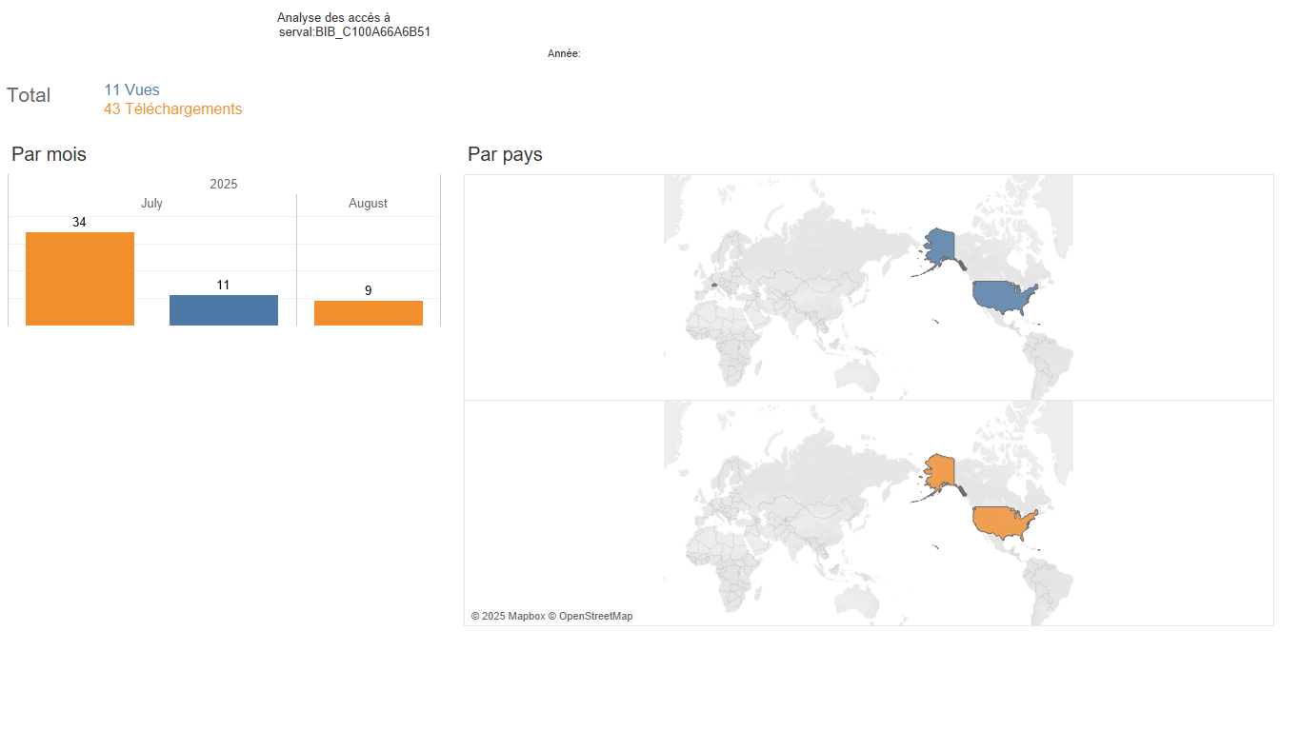1301x731 pixels.
Task: Select the blue Alaska region on top map
Action: coord(941,246)
